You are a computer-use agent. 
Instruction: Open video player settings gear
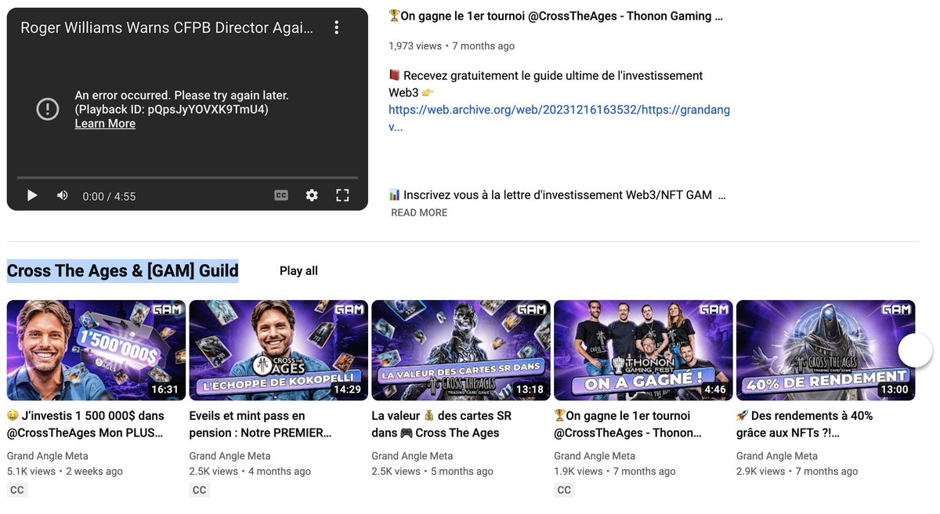312,196
